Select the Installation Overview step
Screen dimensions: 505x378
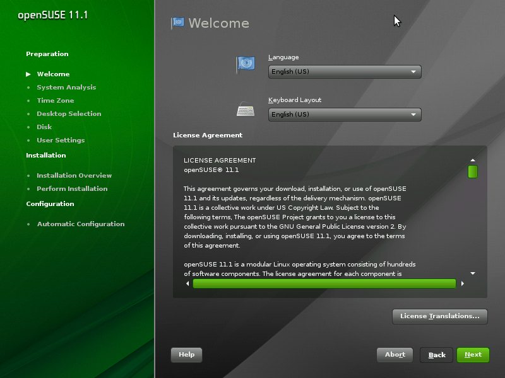point(74,176)
